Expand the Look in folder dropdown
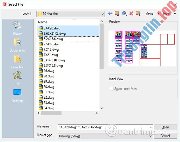The height and width of the screenshot is (142, 180). pos(102,14)
